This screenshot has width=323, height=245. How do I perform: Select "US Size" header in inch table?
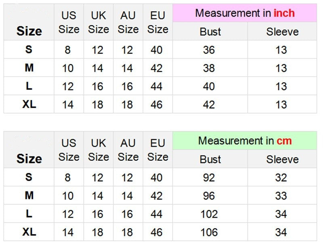pyautogui.click(x=69, y=23)
